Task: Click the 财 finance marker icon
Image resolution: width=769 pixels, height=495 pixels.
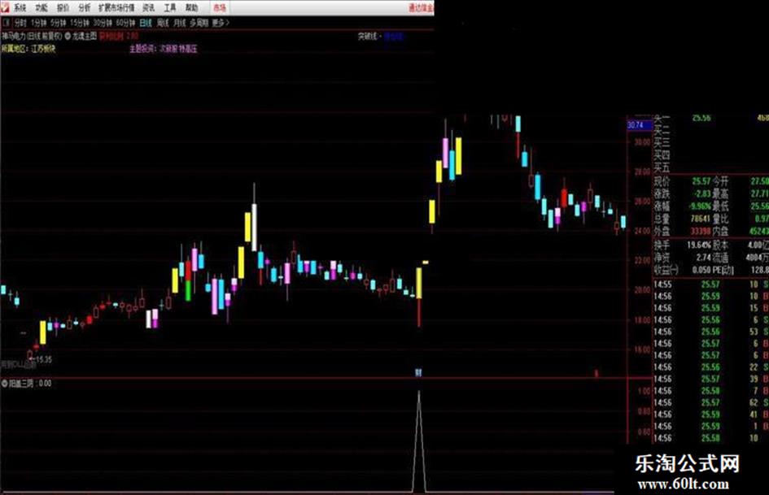Action: click(x=418, y=372)
